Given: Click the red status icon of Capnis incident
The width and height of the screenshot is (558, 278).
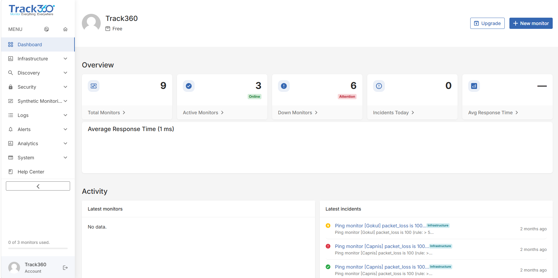Looking at the screenshot, I should [328, 246].
